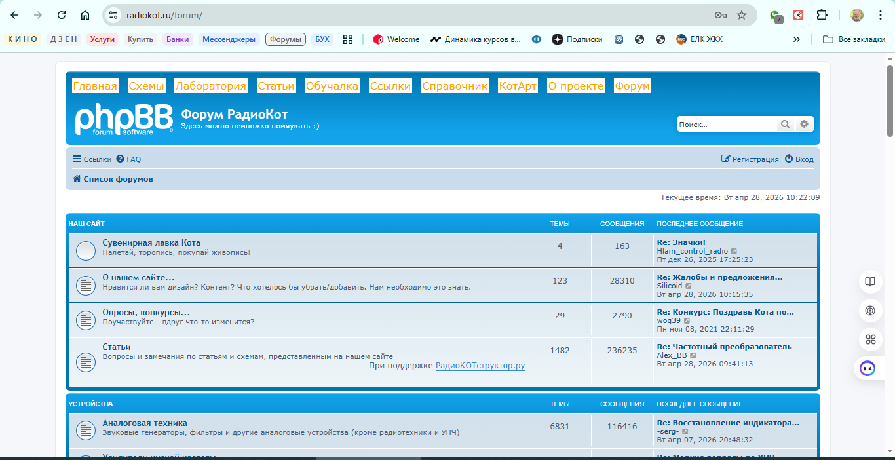Image resolution: width=895 pixels, height=460 pixels.
Task: Open Обучалка in the site menu
Action: [332, 86]
